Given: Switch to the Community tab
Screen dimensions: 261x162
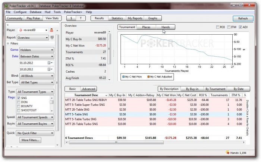Looking at the screenshot, I should pyautogui.click(x=15, y=18).
